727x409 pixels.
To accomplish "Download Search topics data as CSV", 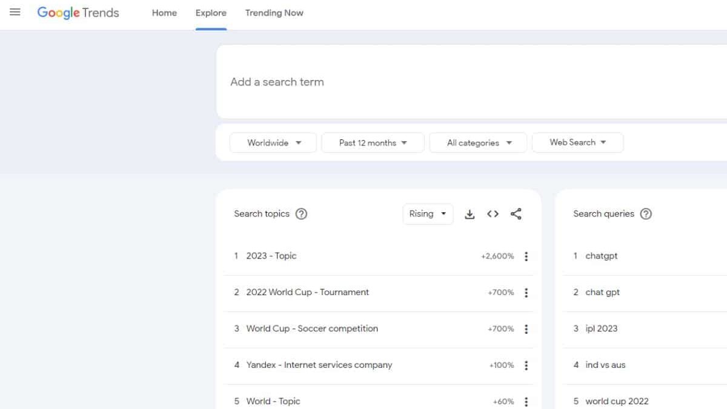I will tap(470, 214).
